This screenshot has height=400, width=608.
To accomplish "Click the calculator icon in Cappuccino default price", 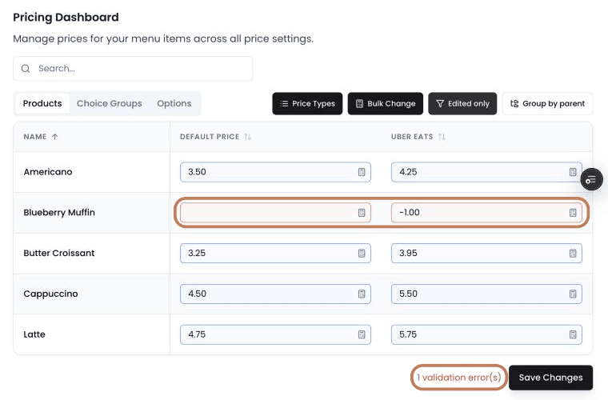I will coord(362,294).
